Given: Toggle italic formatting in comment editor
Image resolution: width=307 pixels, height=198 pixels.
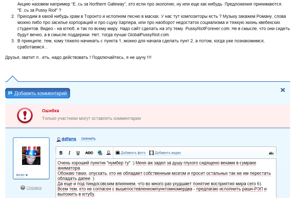Looking at the screenshot, I should [x=69, y=153].
